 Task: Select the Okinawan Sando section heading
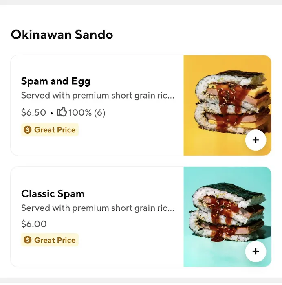click(x=62, y=35)
